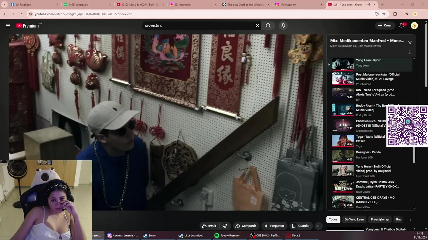Like the video (694 k)

coord(209,226)
